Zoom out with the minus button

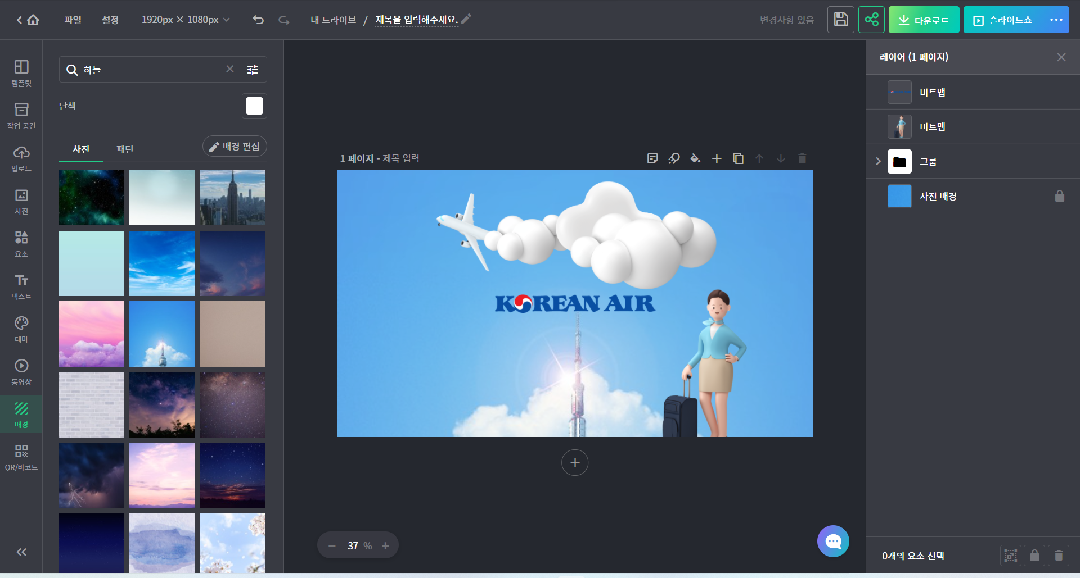pos(332,546)
